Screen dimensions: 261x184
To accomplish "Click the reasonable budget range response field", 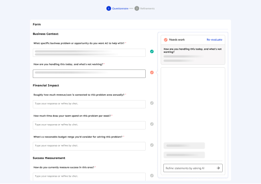I will (x=89, y=146).
